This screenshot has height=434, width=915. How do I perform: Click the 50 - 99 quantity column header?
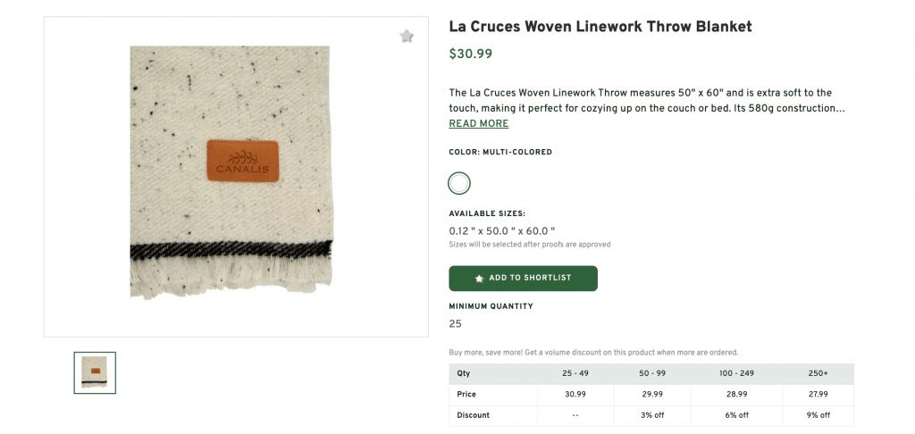[x=652, y=373]
